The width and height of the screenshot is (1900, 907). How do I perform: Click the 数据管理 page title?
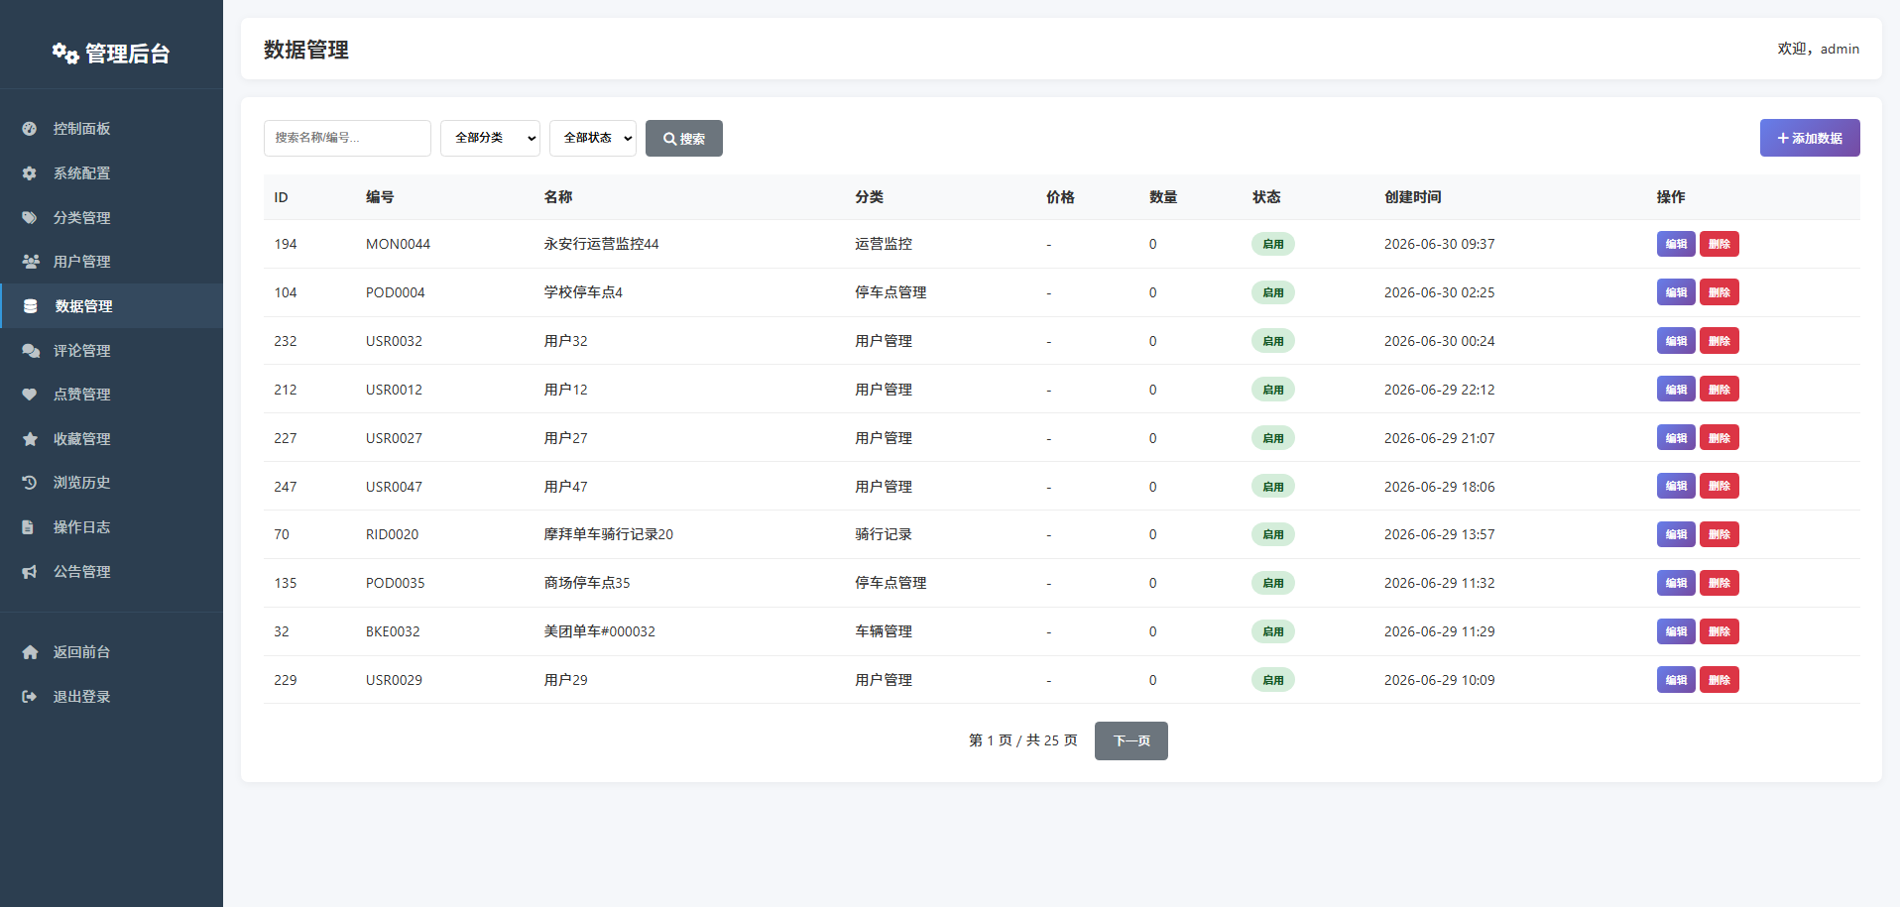306,50
